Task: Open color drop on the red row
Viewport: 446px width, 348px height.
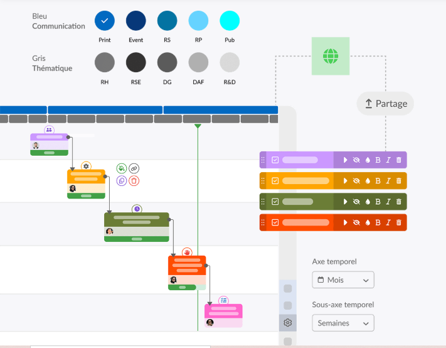Action: click(367, 222)
